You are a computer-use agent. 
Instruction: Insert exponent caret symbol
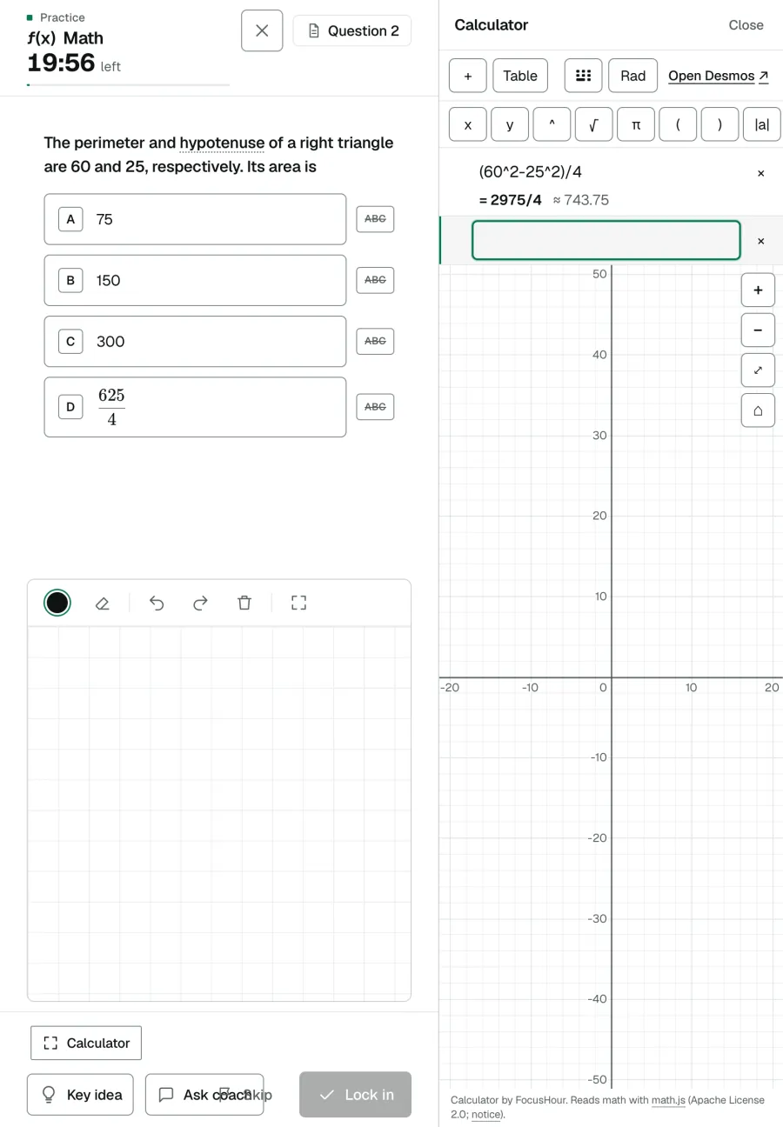pyautogui.click(x=552, y=124)
